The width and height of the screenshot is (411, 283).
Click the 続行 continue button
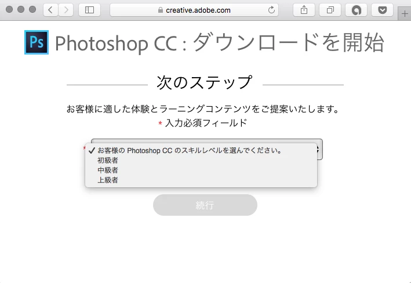pos(205,205)
